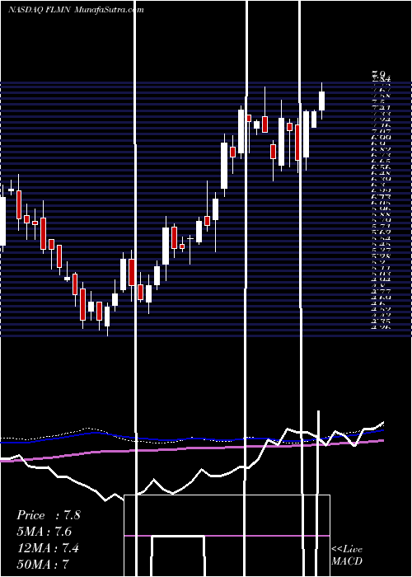Click the <<Live MACD label

click(347, 555)
